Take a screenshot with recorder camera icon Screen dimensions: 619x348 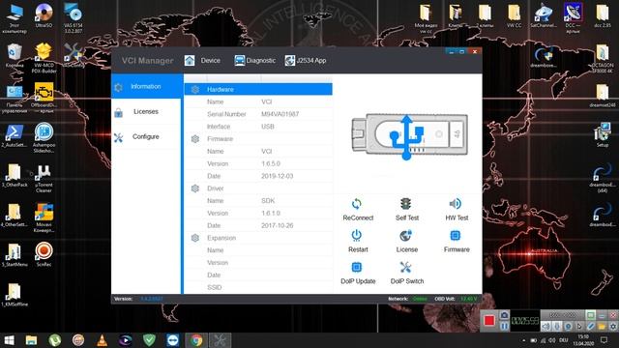pyautogui.click(x=504, y=315)
